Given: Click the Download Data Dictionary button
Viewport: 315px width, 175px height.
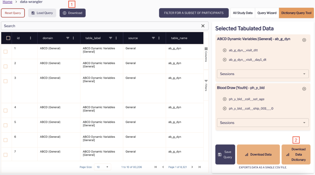Looking at the screenshot, I should click(x=296, y=154).
